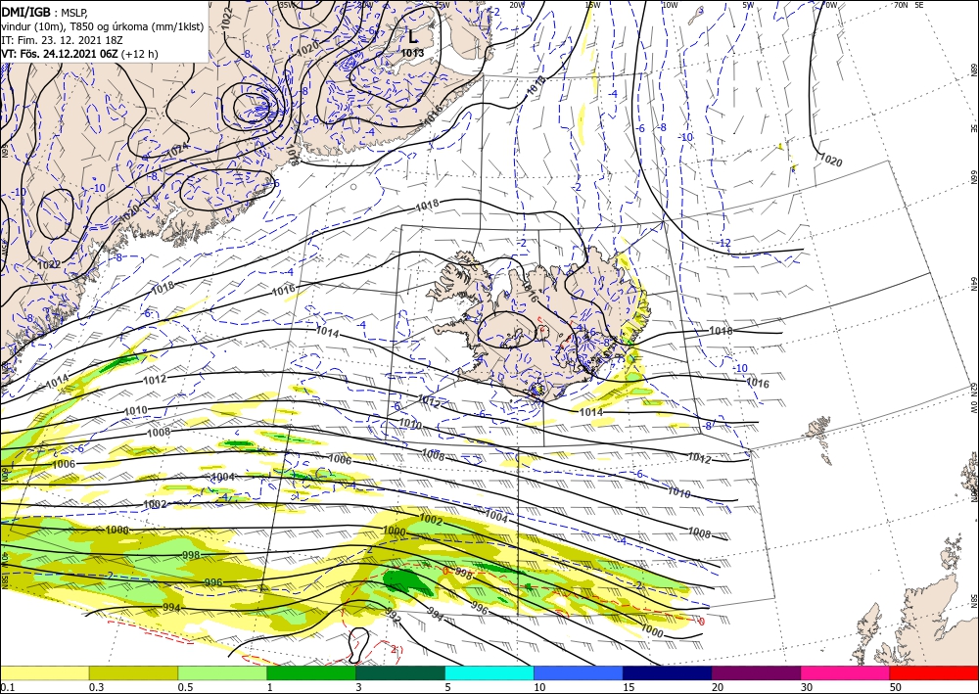Viewport: 979px width, 694px height.
Task: Click the "992" isobar label
Action: pos(393,615)
